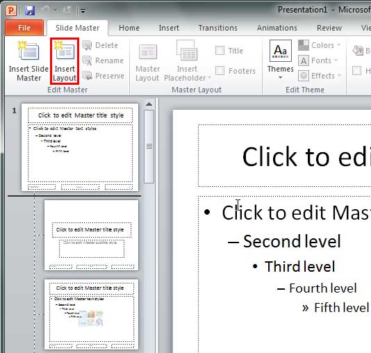Click the Master Layout icon
Image resolution: width=371 pixels, height=353 pixels.
click(x=148, y=52)
